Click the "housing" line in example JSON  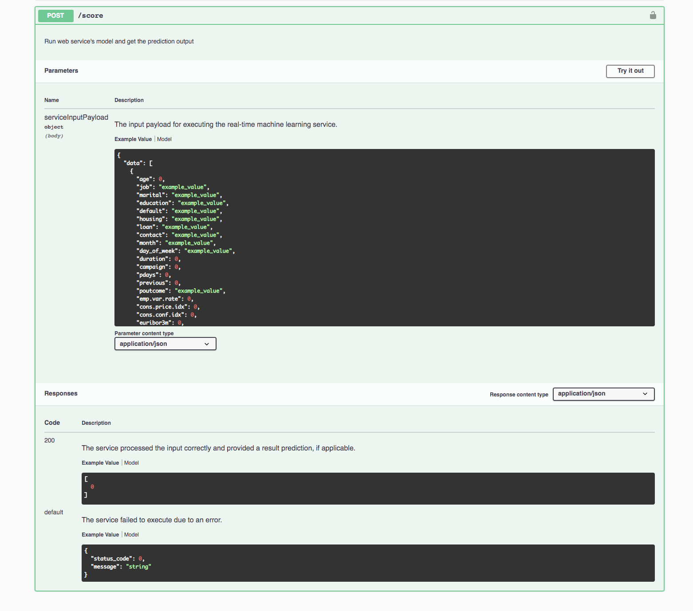(179, 219)
